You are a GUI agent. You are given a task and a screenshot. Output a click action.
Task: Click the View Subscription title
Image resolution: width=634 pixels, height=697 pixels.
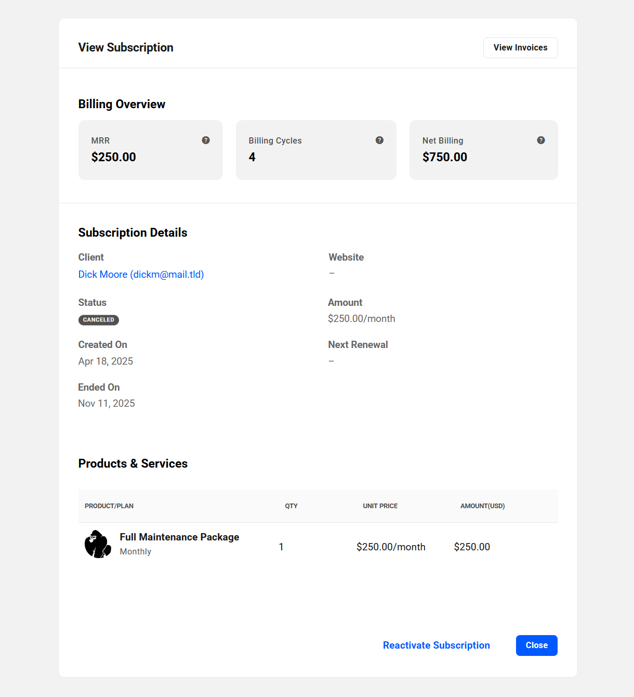pos(126,48)
